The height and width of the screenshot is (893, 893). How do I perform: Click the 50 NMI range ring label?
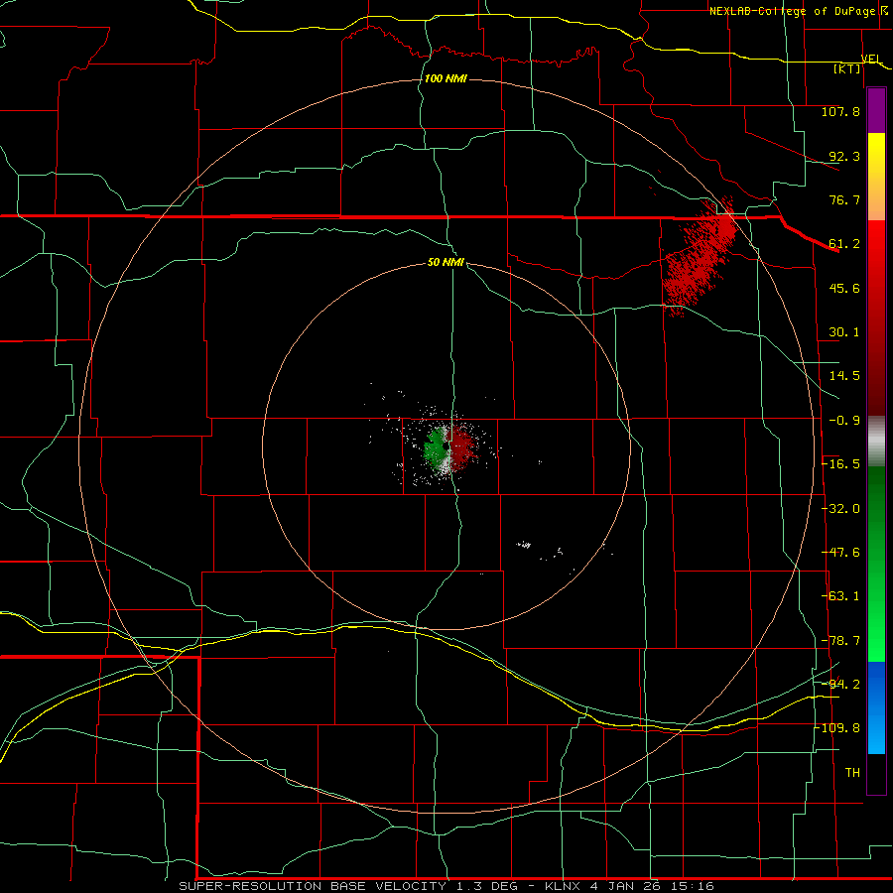pos(446,262)
